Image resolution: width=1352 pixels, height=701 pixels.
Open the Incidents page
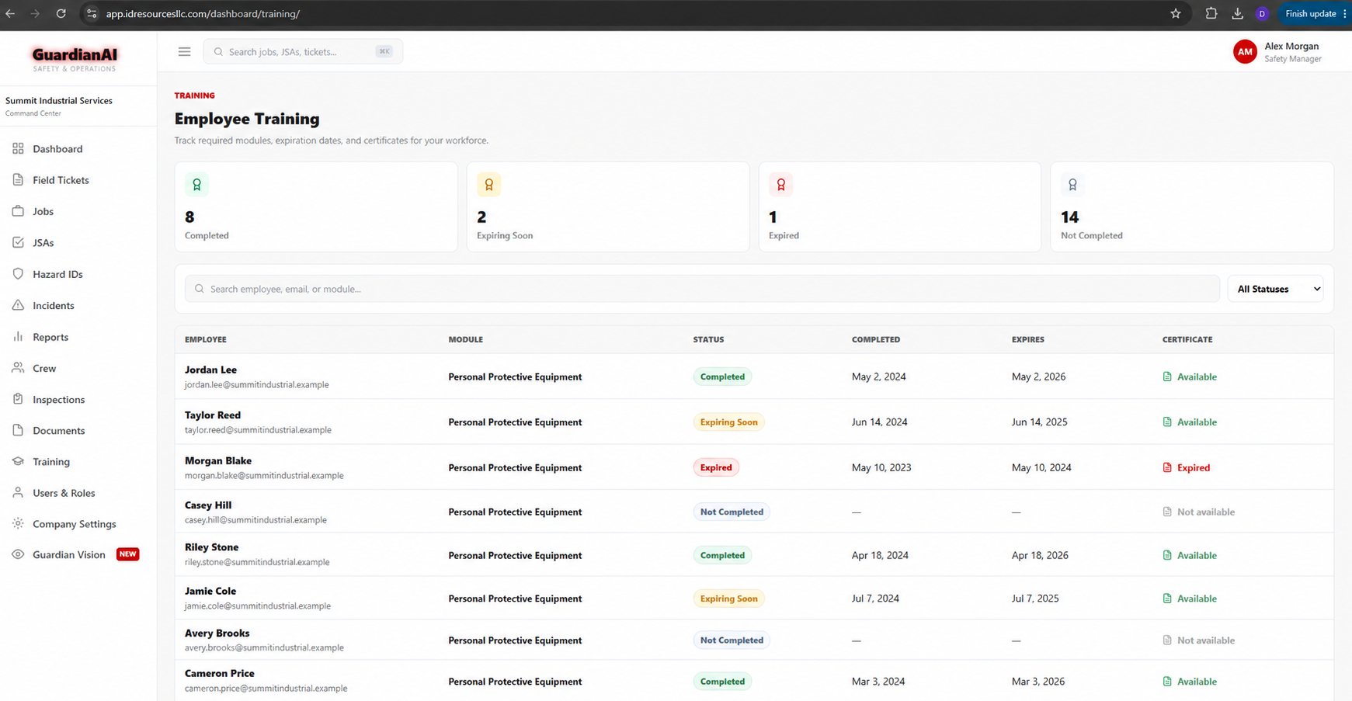coord(53,306)
